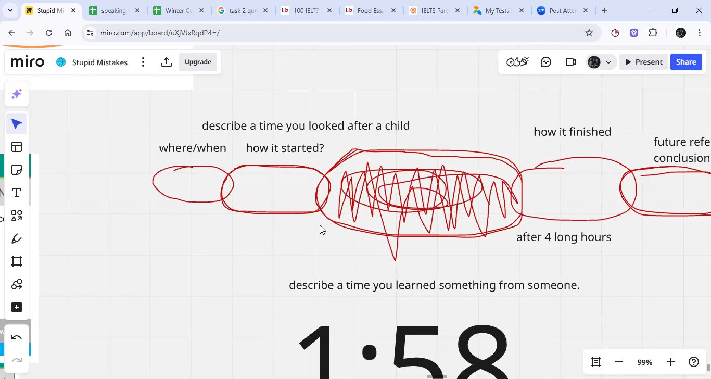
Task: Expand the Chrome tab search chevron
Action: pyautogui.click(x=10, y=10)
